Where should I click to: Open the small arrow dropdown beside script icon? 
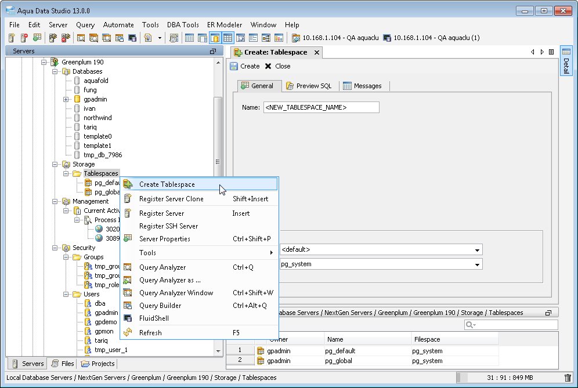coord(160,38)
